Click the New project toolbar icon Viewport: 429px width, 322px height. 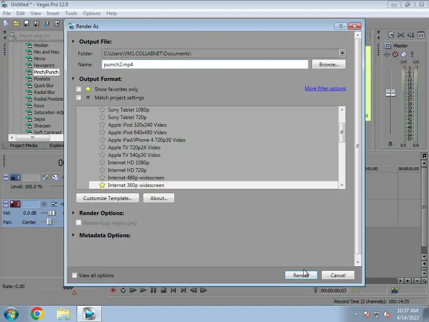tap(6, 23)
